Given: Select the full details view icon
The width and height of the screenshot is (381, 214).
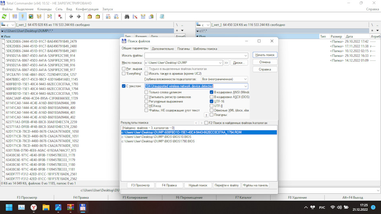Looking at the screenshot, I should (x=23, y=17).
